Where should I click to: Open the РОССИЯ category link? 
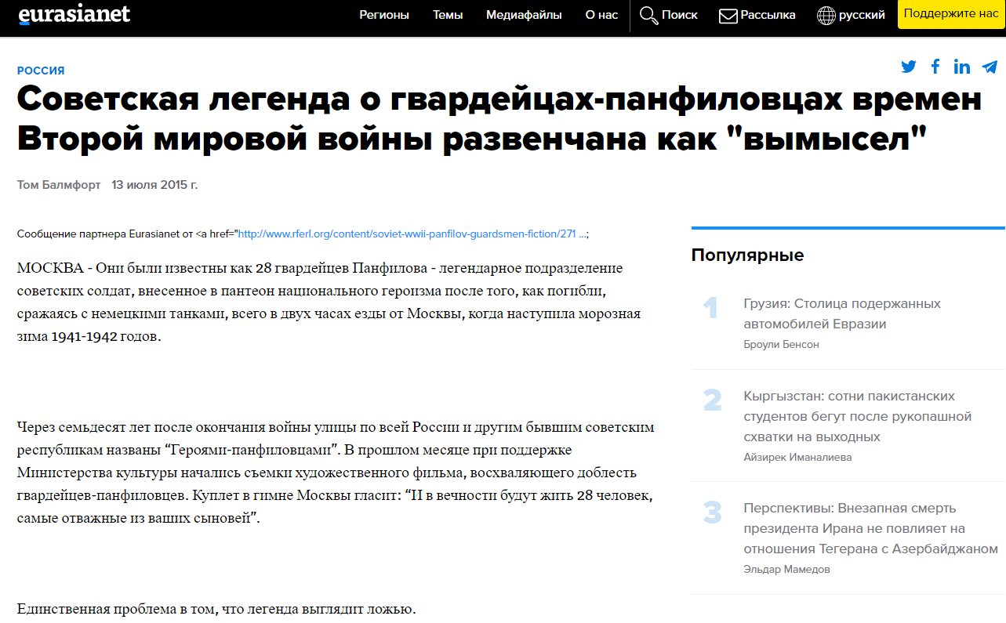coord(41,71)
